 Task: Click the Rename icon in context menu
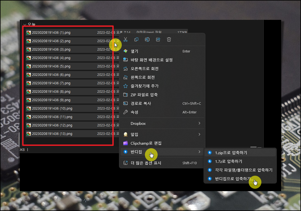(x=147, y=40)
